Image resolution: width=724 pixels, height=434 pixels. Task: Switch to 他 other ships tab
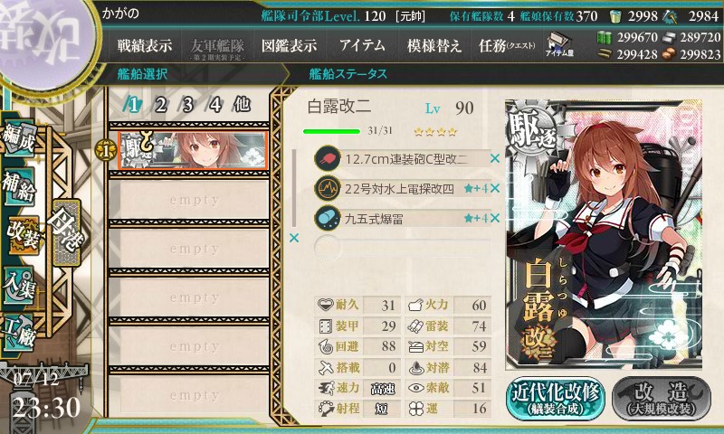(242, 104)
